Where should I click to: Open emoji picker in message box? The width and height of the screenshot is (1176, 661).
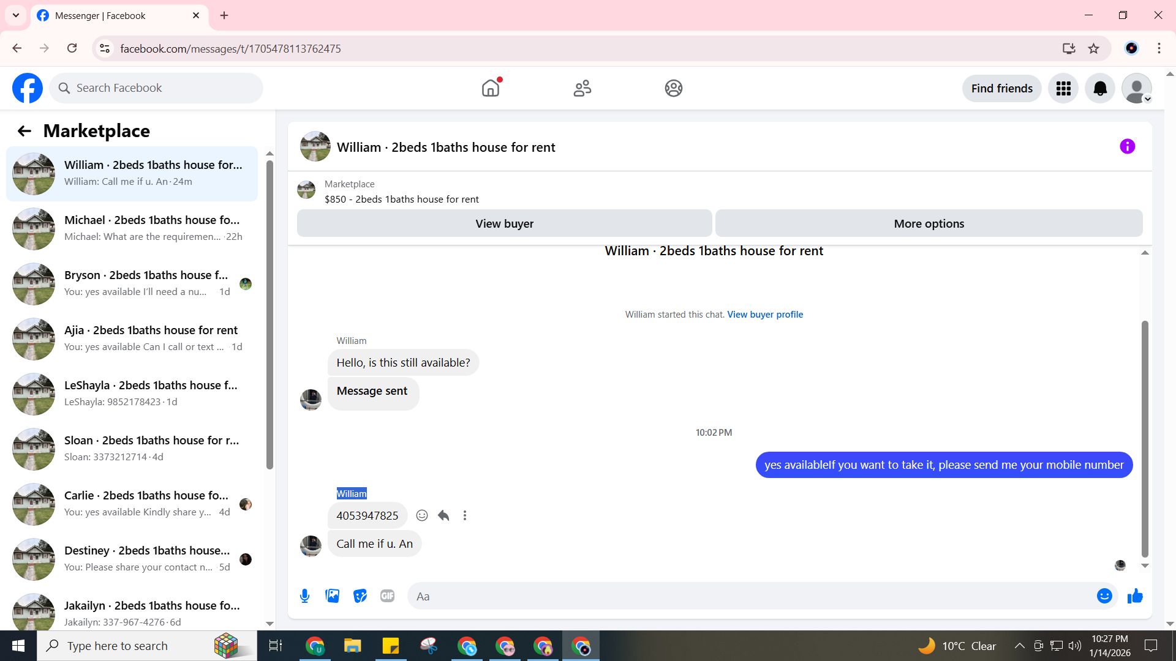1104,596
